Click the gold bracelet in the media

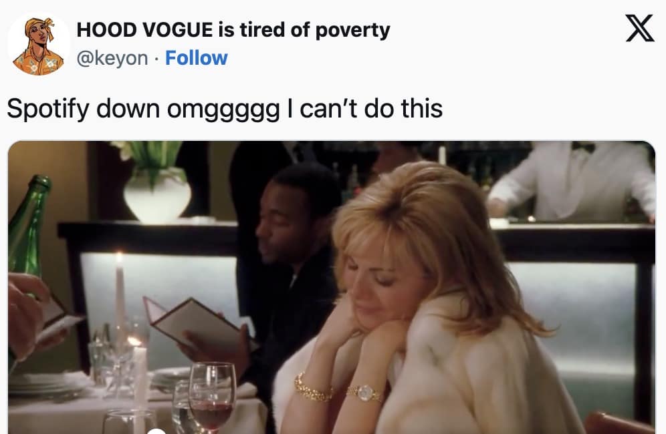pos(313,387)
